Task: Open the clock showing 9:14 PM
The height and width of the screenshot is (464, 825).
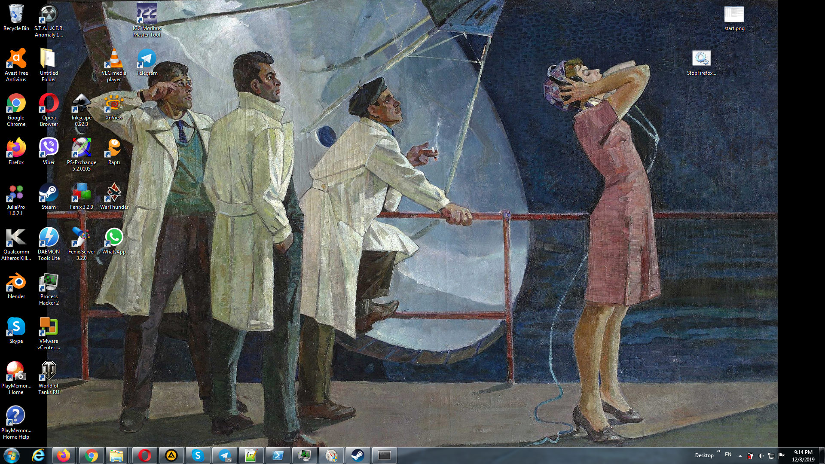Action: click(803, 456)
